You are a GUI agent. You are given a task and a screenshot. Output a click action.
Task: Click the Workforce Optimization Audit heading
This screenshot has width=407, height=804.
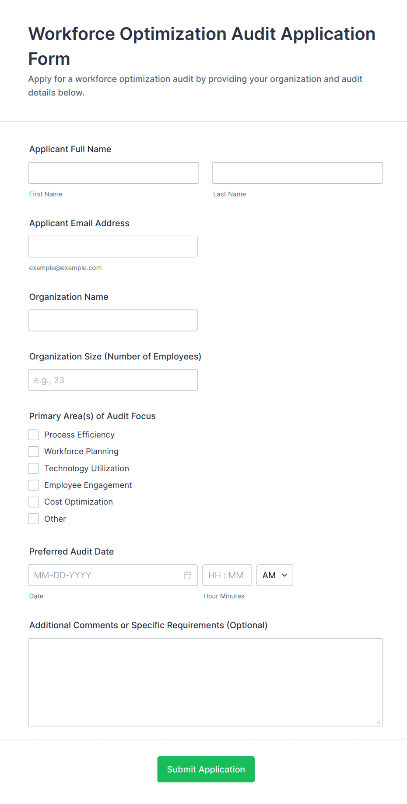(x=201, y=46)
